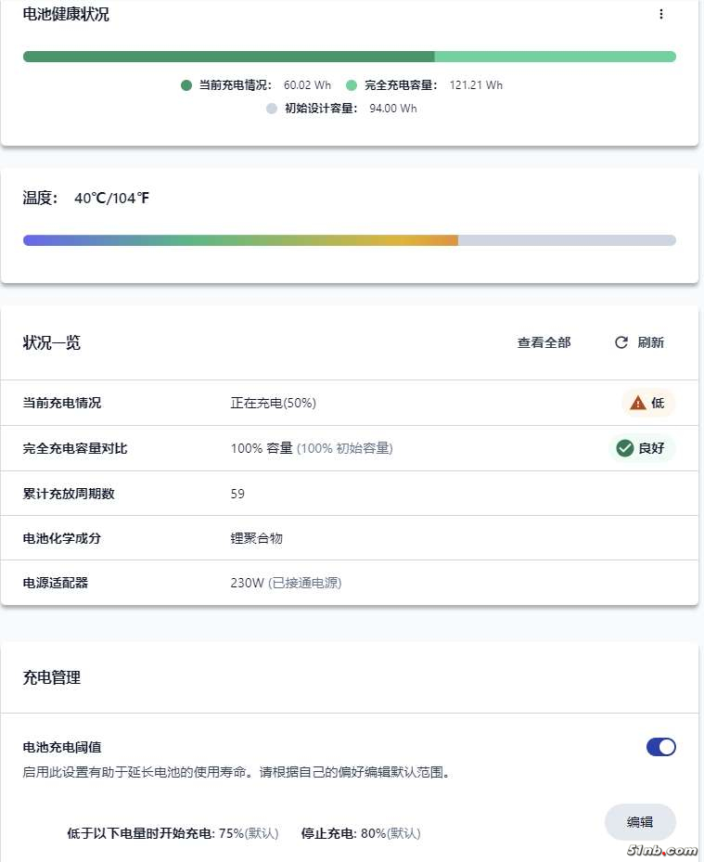Screen dimensions: 704x862
Task: Click the 低 low status badge
Action: (x=648, y=403)
